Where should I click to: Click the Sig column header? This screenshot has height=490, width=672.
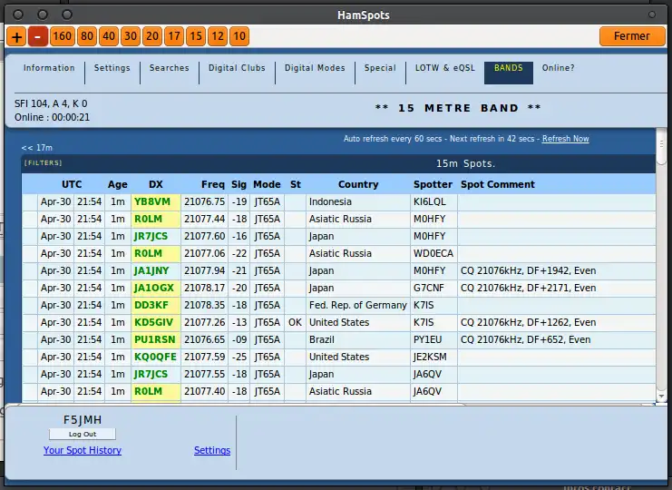239,185
